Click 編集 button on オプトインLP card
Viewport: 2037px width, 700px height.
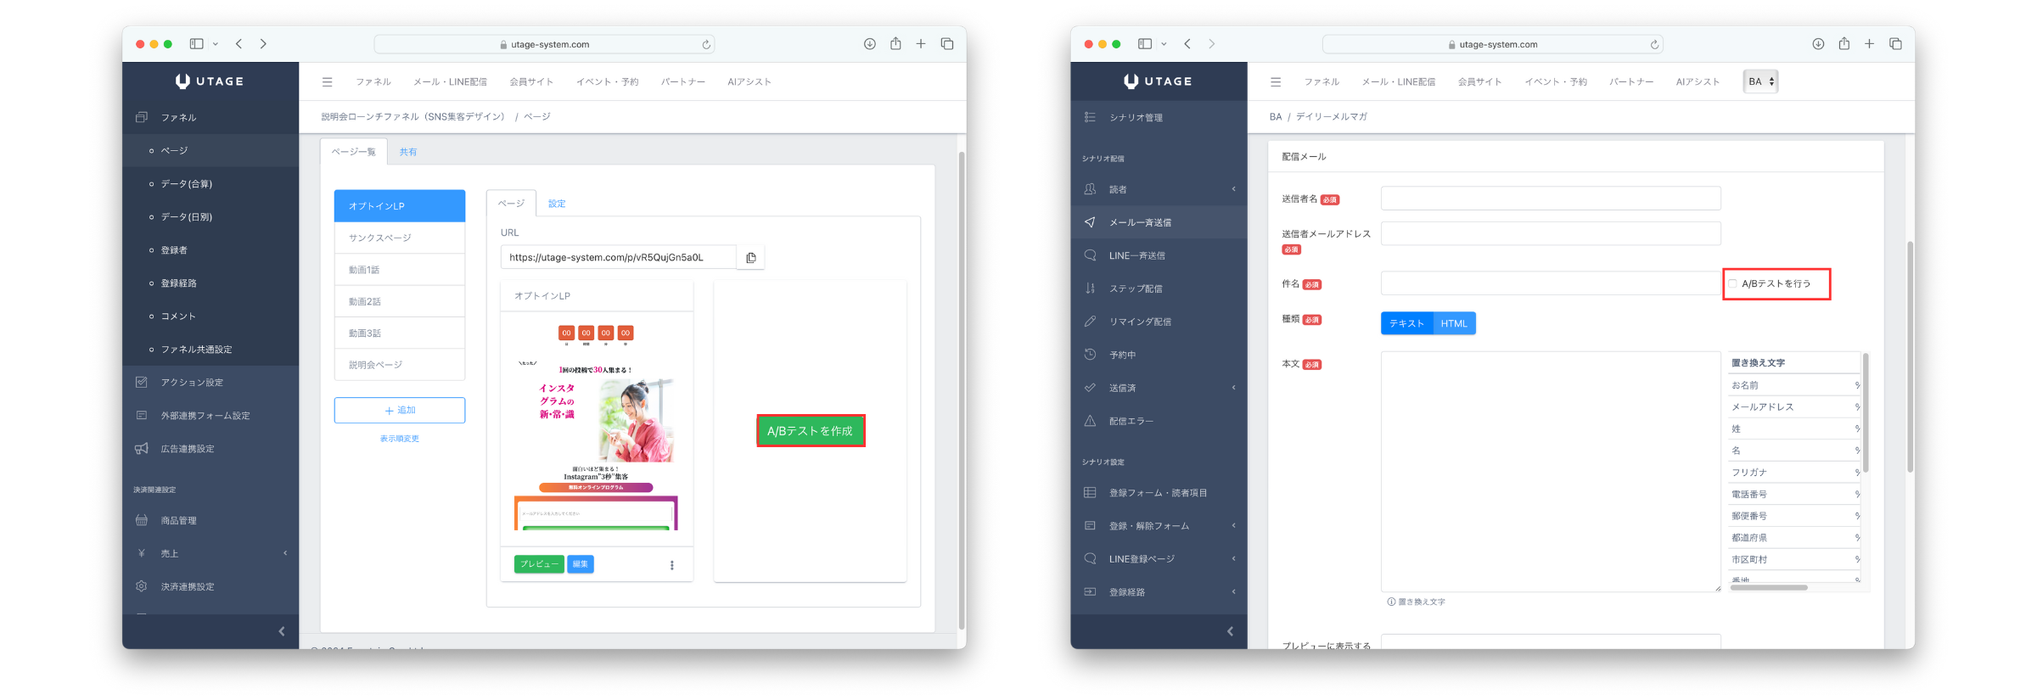pos(581,564)
